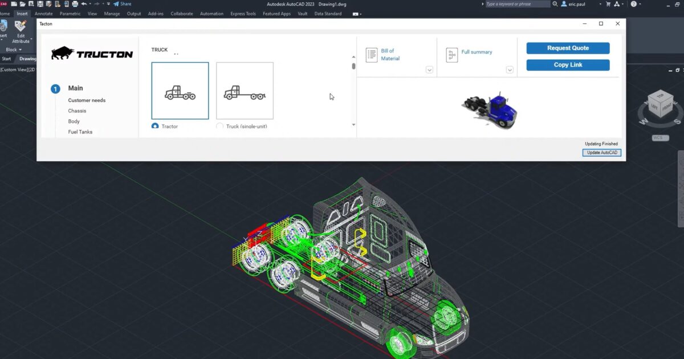Open the Collaborate ribbon tab
This screenshot has width=684, height=359.
click(182, 14)
